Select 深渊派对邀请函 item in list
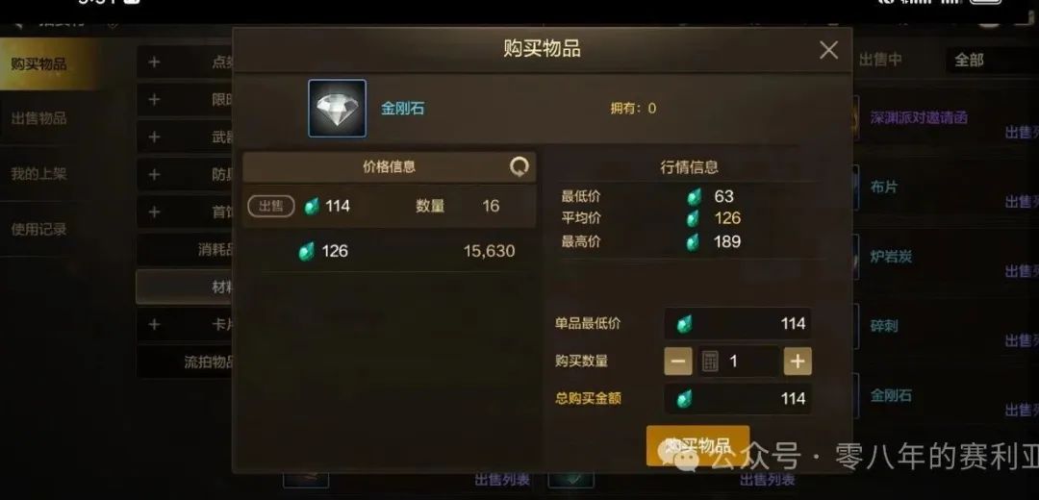 coord(919,118)
